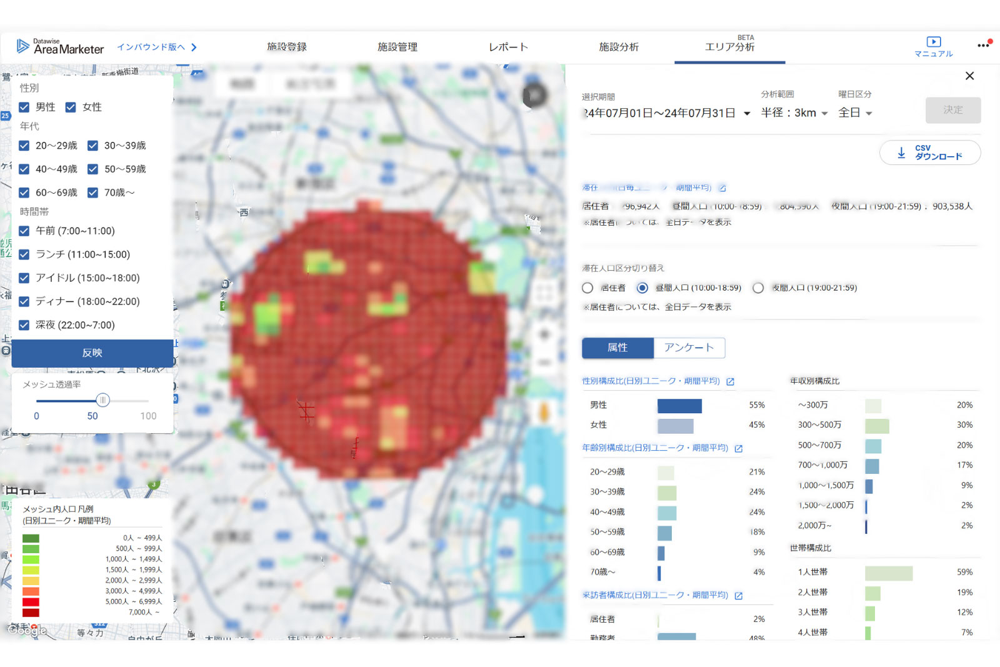The width and height of the screenshot is (1000, 667).
Task: Click the 0人～499人 green legend swatch
Action: [x=31, y=538]
